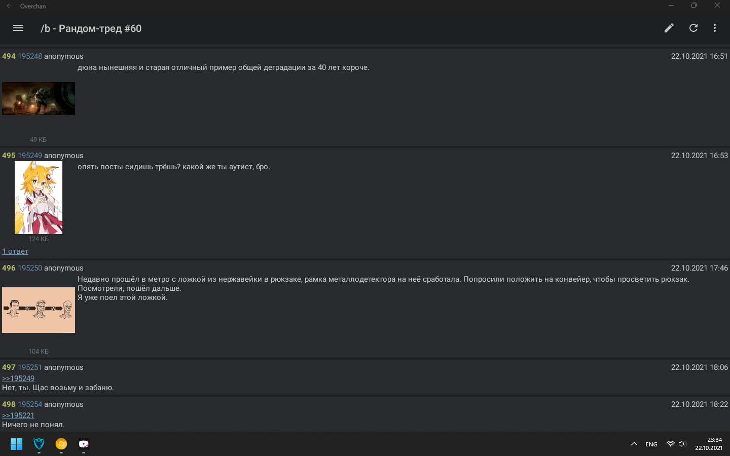Click the text 'Я уже поел этой ложкой.'
This screenshot has height=456, width=730.
click(123, 297)
